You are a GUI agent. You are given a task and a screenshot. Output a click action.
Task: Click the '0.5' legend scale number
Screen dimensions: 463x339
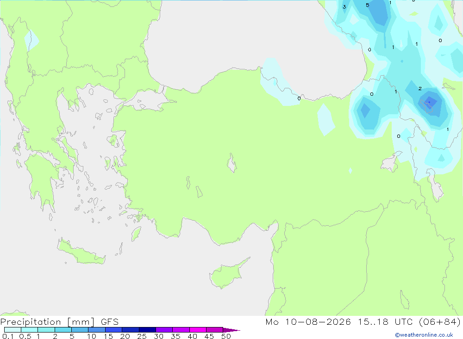click(25, 336)
